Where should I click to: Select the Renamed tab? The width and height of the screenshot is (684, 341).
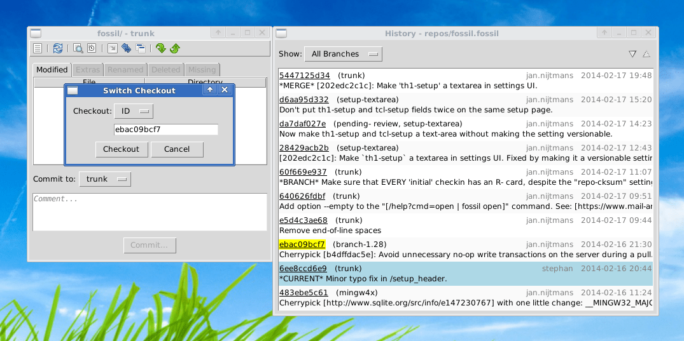pyautogui.click(x=125, y=70)
